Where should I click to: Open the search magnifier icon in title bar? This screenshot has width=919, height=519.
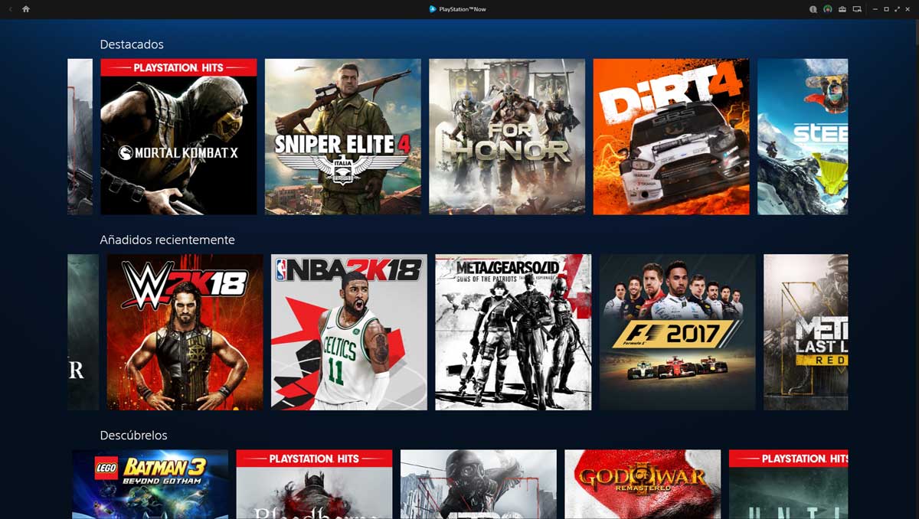pos(813,9)
